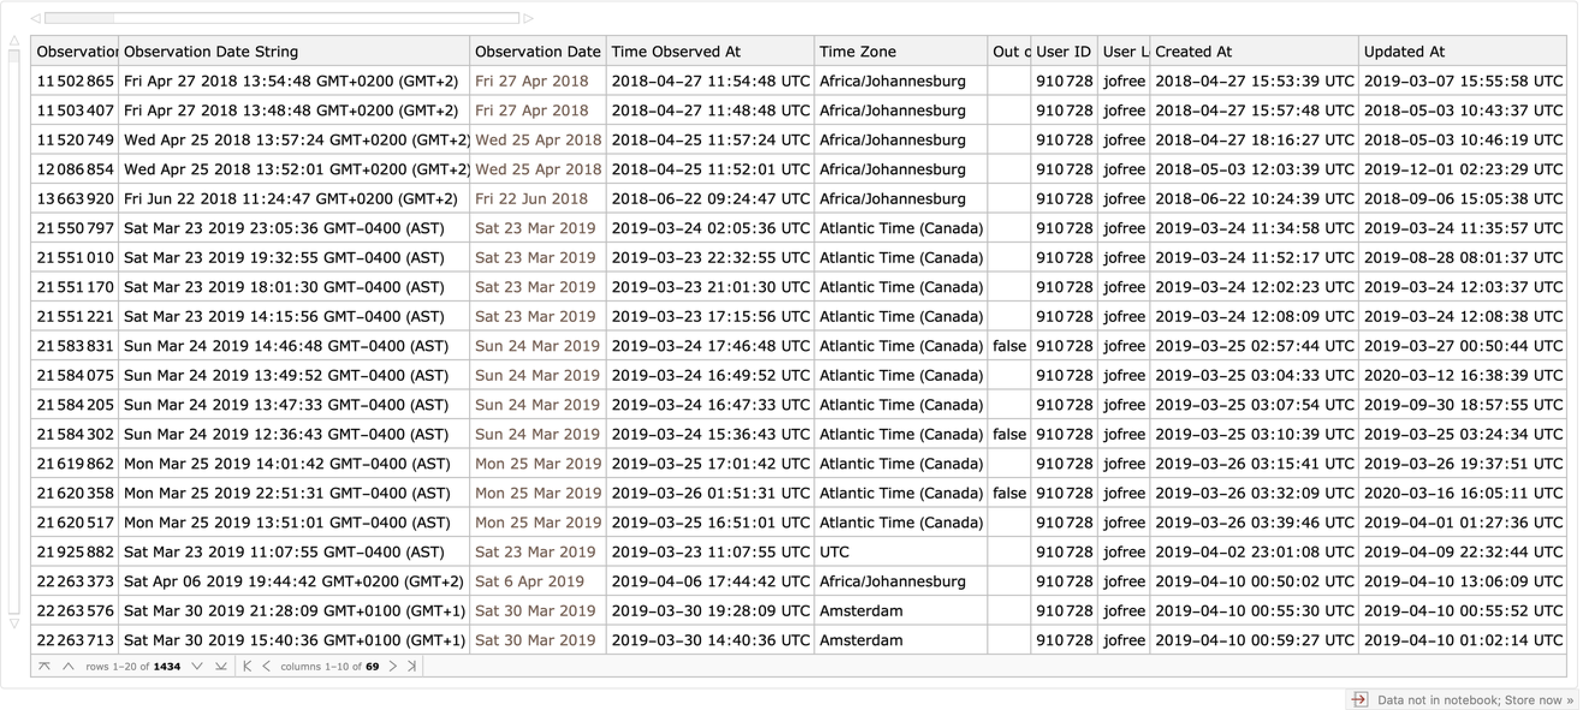Go to first columns with bar-arrow
Image resolution: width=1580 pixels, height=710 pixels.
pyautogui.click(x=247, y=666)
